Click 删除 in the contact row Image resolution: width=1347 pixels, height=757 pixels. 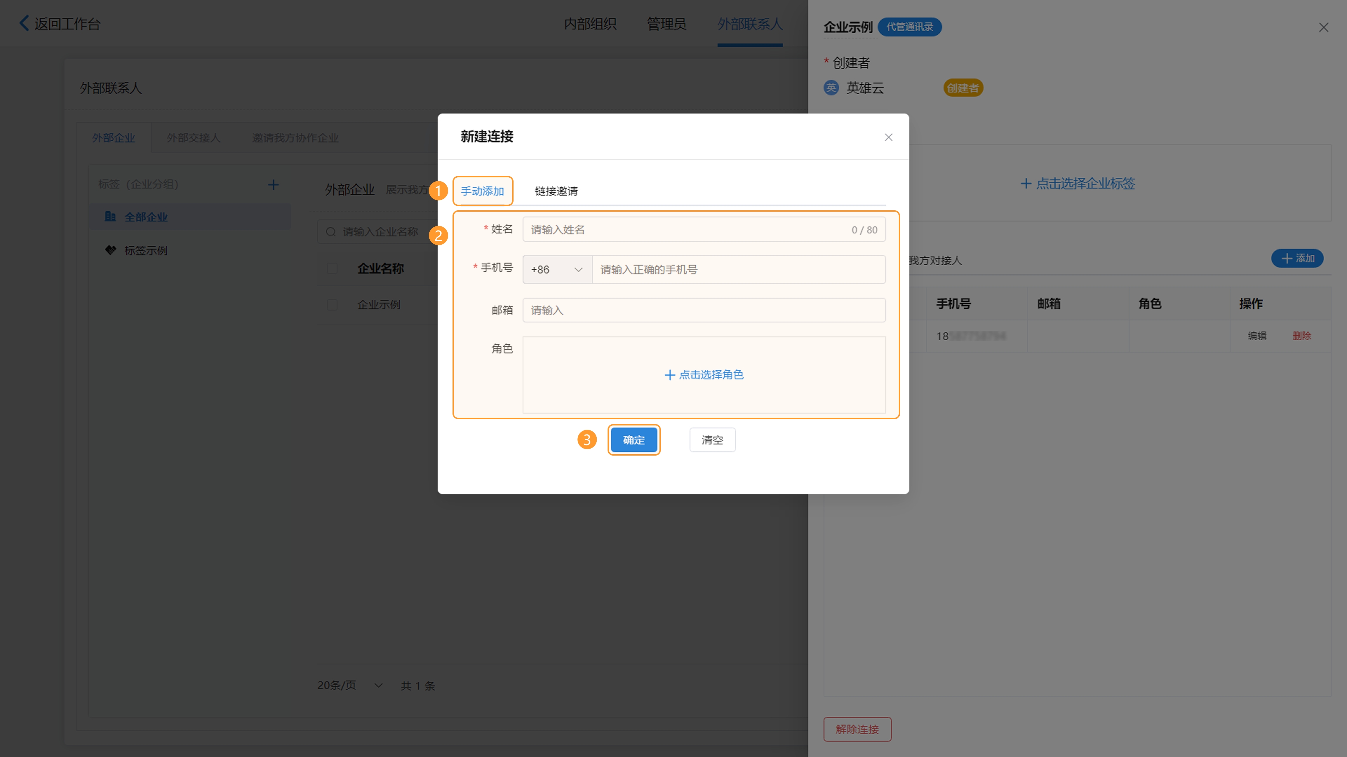coord(1301,336)
